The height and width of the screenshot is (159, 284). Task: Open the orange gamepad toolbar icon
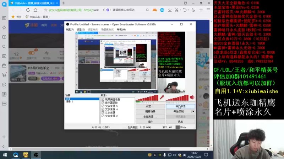click(x=154, y=10)
